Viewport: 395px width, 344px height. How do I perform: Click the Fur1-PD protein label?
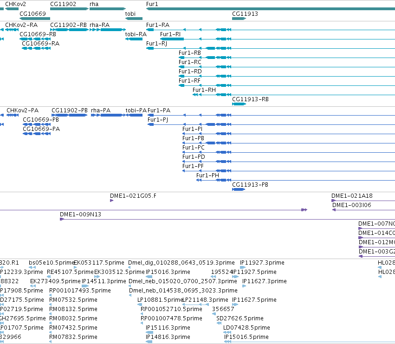(194, 157)
